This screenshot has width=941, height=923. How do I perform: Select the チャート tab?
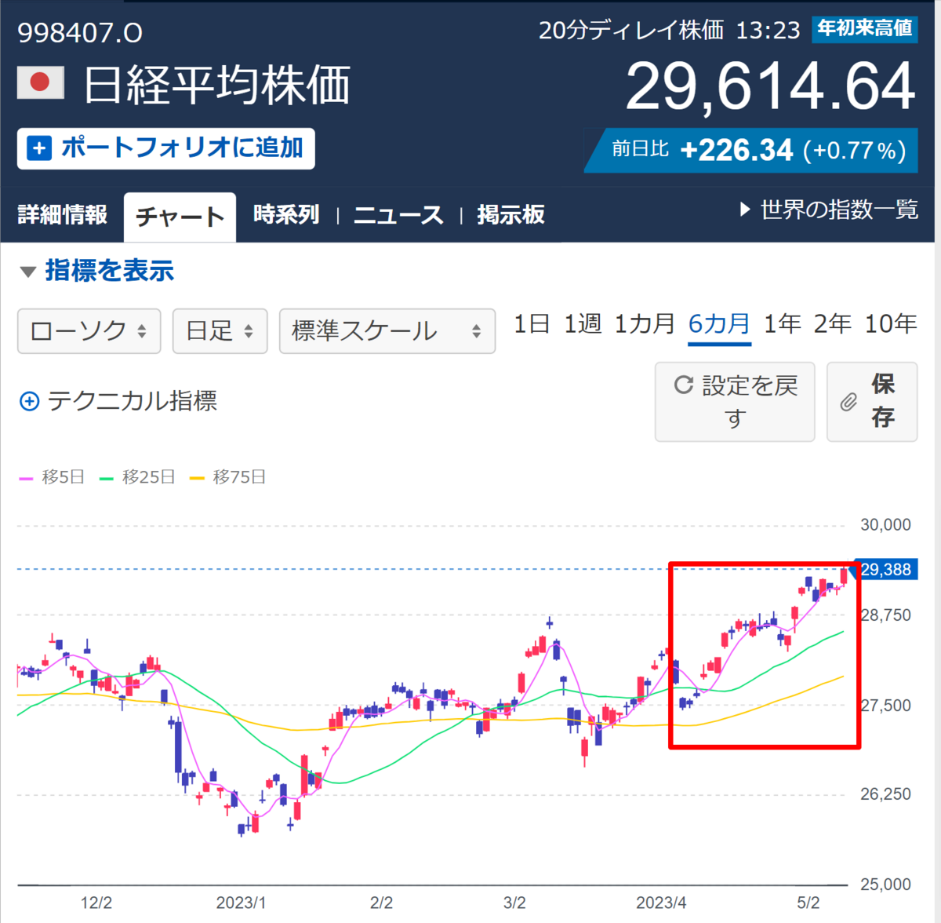tap(180, 217)
